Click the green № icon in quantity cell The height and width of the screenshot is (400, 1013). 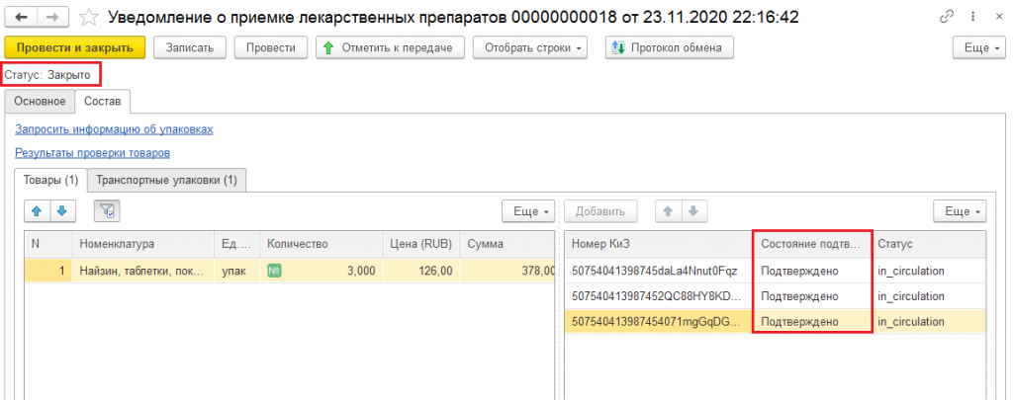(274, 271)
